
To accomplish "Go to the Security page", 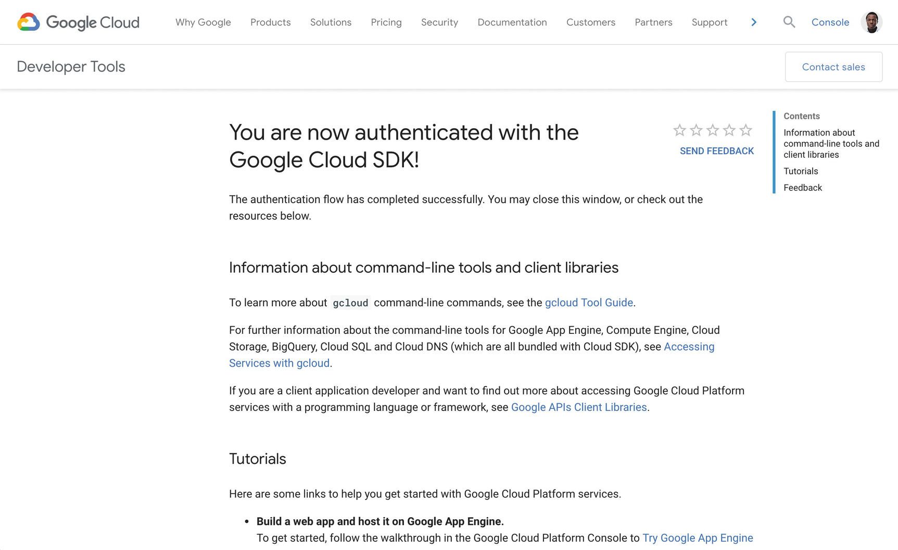I will (x=439, y=22).
